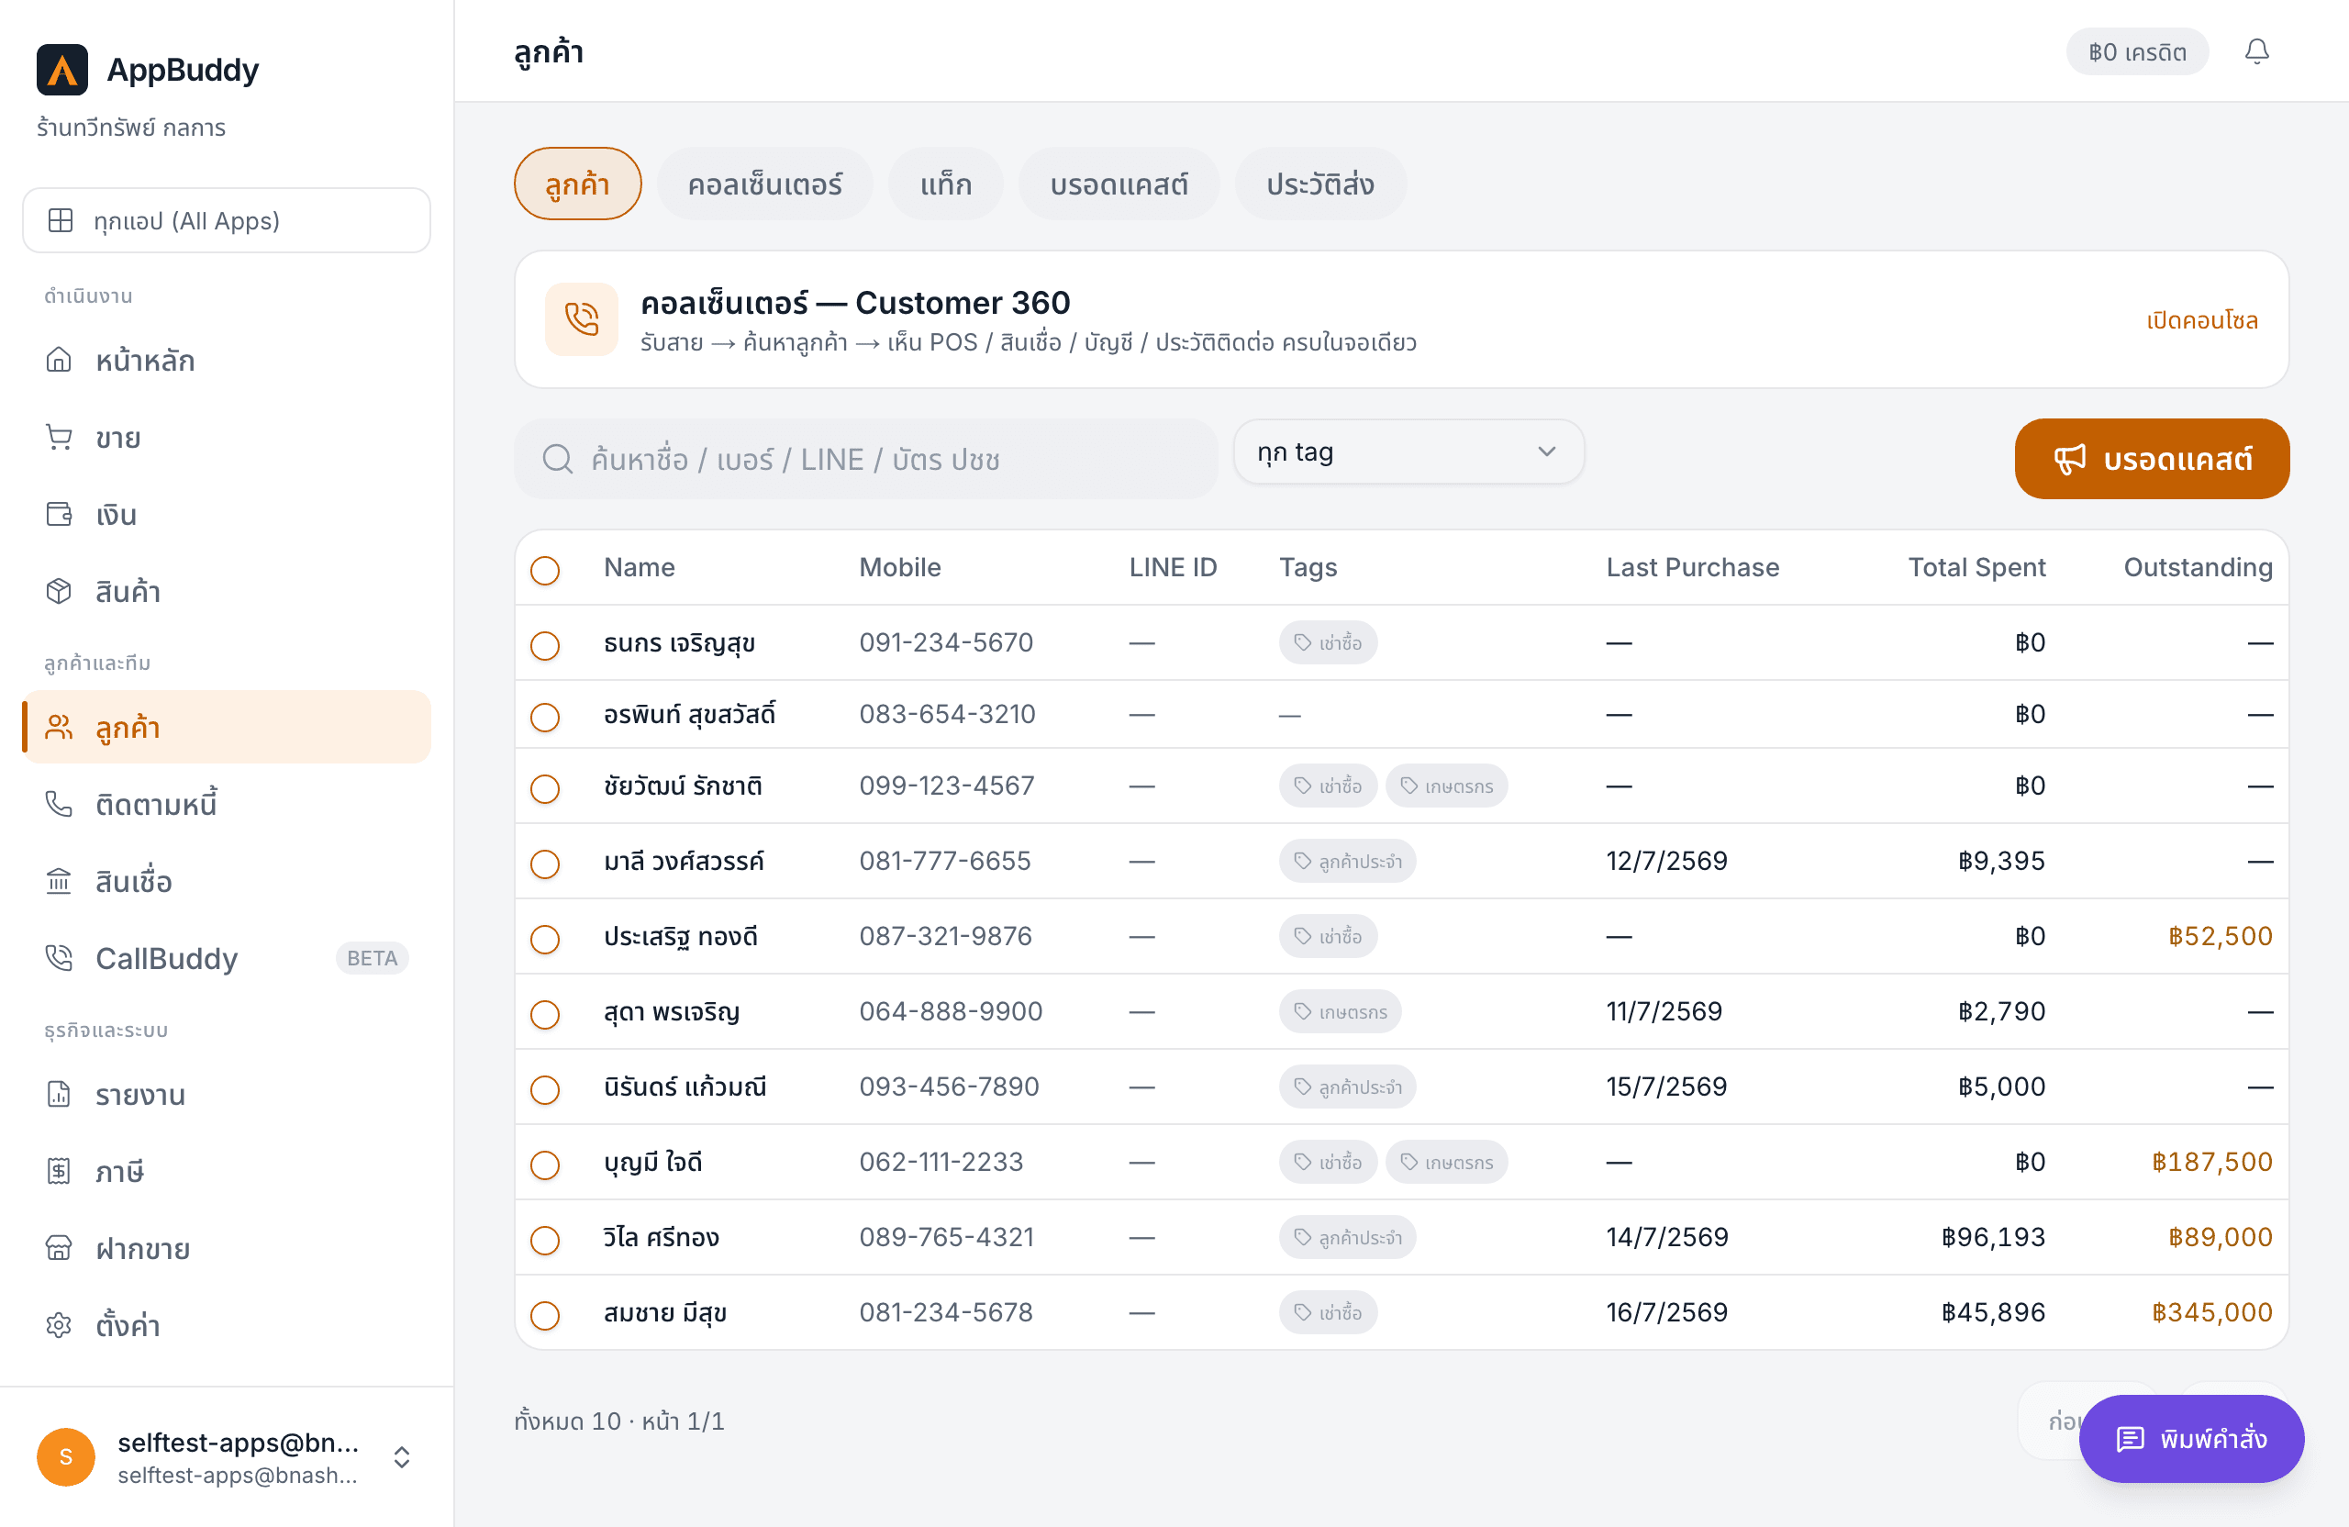The image size is (2349, 1527).
Task: Click เกษตรกร tag of ชัยวัฒน์ รักชาติ
Action: click(x=1446, y=786)
